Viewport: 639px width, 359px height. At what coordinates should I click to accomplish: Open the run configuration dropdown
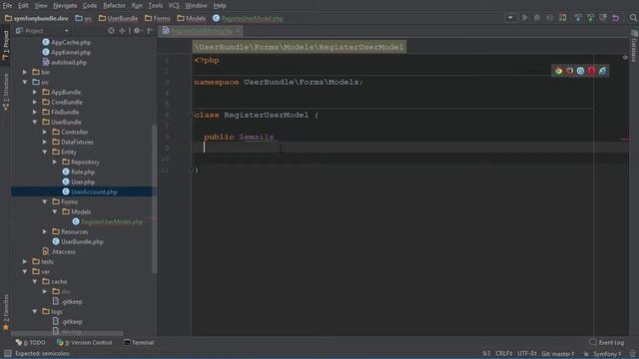coord(510,18)
